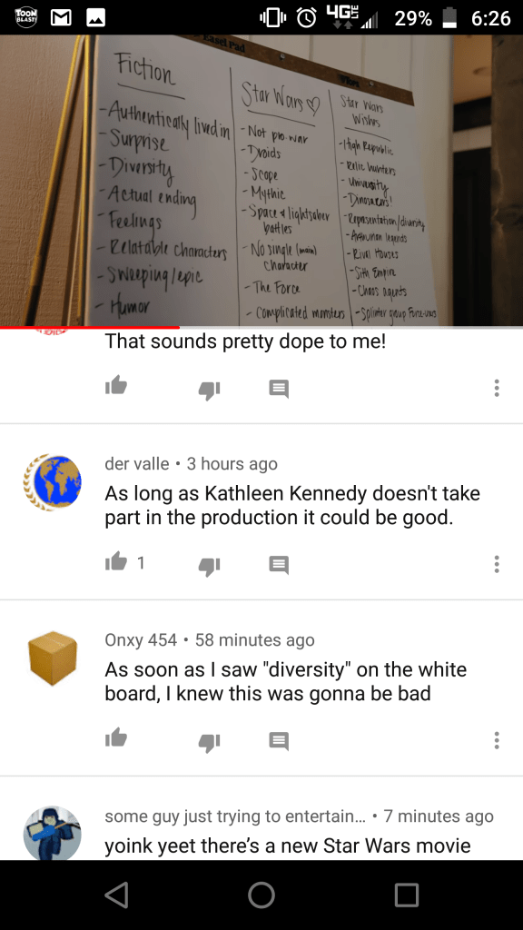Tap the Android back navigation button
Viewport: 523px width, 930px height.
(116, 895)
